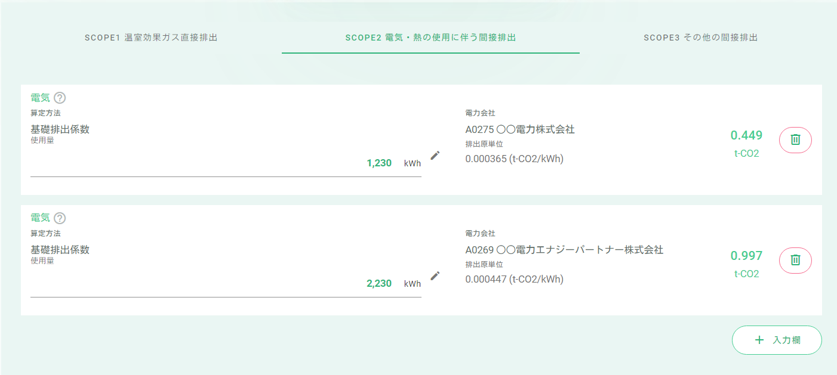Select A0269 〇〇電力エナジーパートナー株式会社 company name

point(564,250)
